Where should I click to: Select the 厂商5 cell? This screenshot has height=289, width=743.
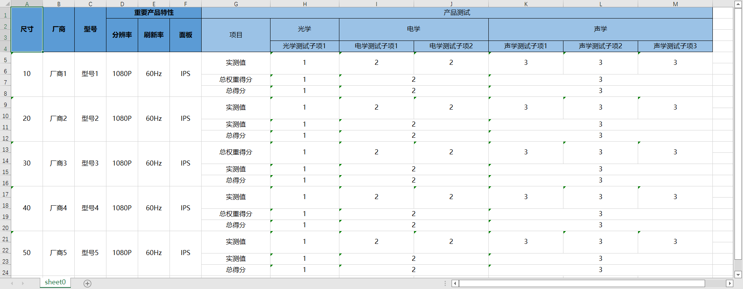58,253
